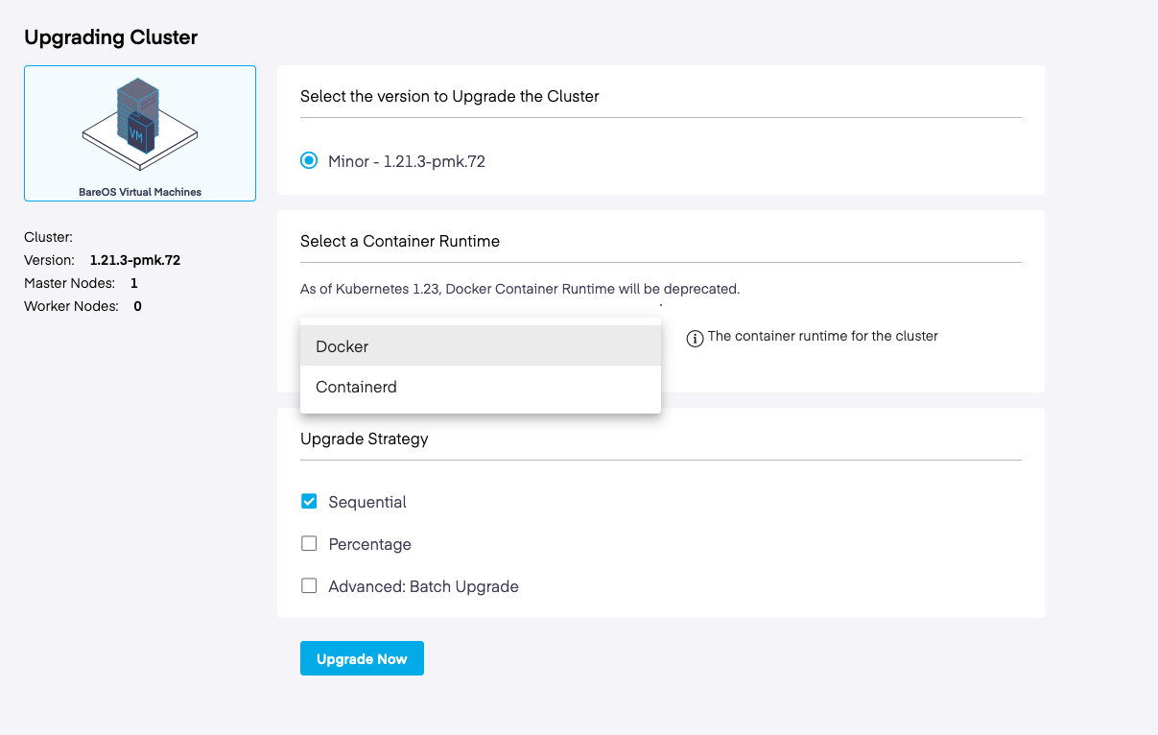Image resolution: width=1158 pixels, height=735 pixels.
Task: Click the BareOS Virtual Machines caption
Action: [x=140, y=192]
